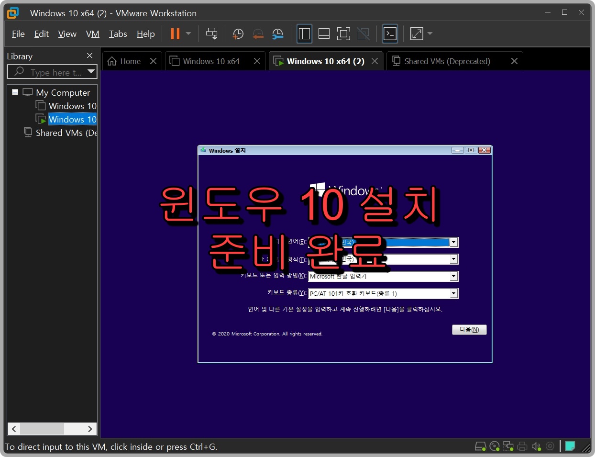Open the suspend button dropdown arrow
This screenshot has height=457, width=595.
188,33
